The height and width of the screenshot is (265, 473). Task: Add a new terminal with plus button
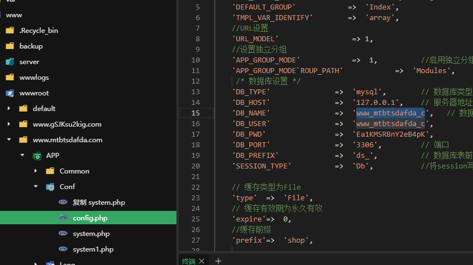click(218, 261)
